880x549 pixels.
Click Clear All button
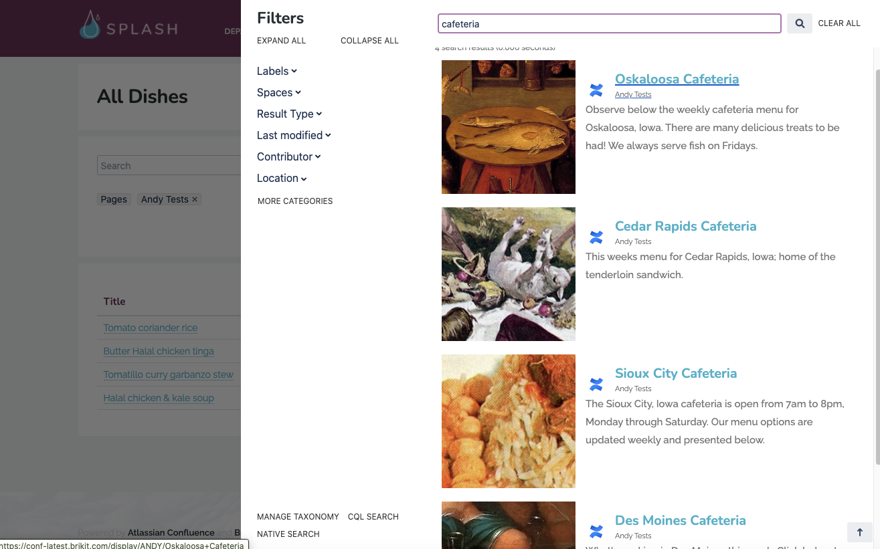pos(839,23)
